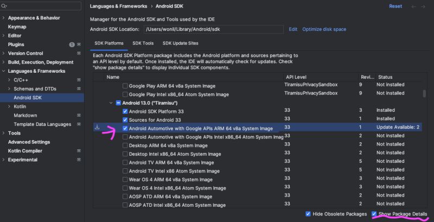
Task: Open Advanced Settings page
Action: (29, 142)
